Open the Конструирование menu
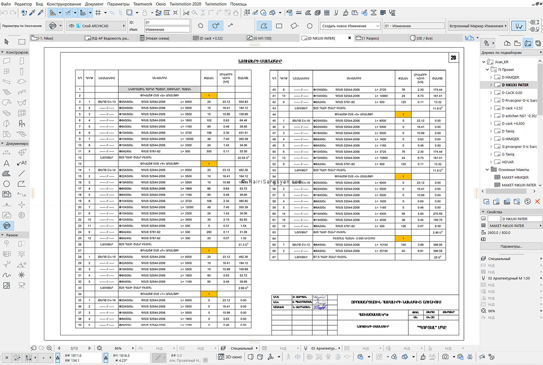 click(64, 4)
